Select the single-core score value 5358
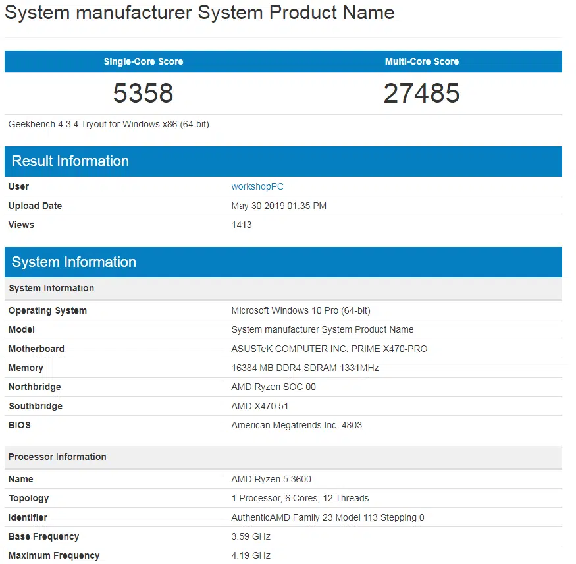576x564 pixels. (143, 93)
